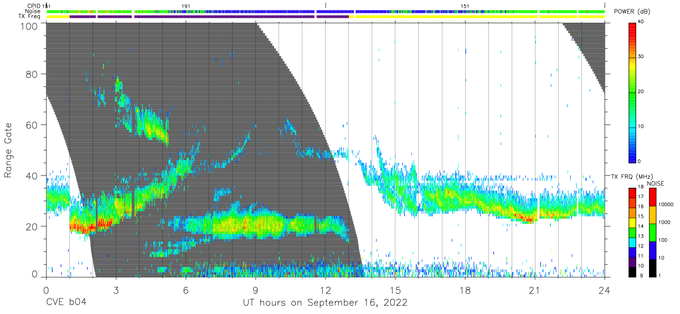Click the "CVE b04" radar beam label

tap(66, 303)
